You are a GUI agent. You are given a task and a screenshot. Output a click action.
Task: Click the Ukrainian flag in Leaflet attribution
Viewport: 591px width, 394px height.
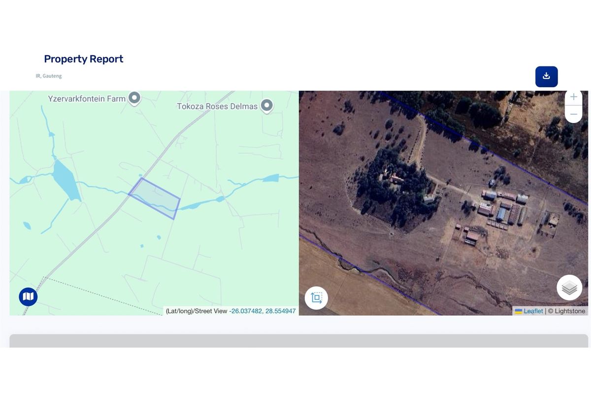[518, 311]
